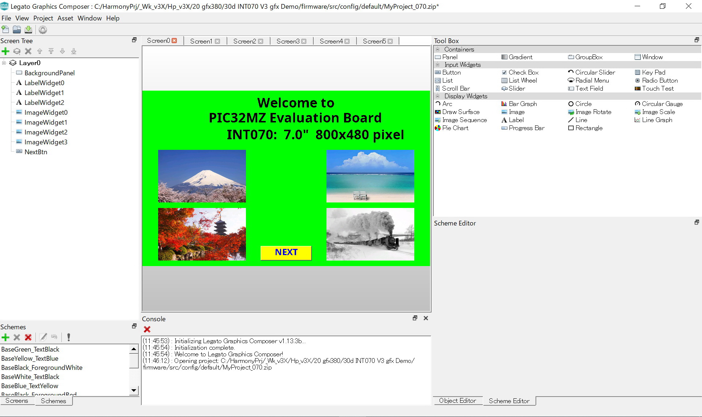Select the Pie Chart widget tool
Viewport: 702px width, 417px height.
tap(451, 128)
